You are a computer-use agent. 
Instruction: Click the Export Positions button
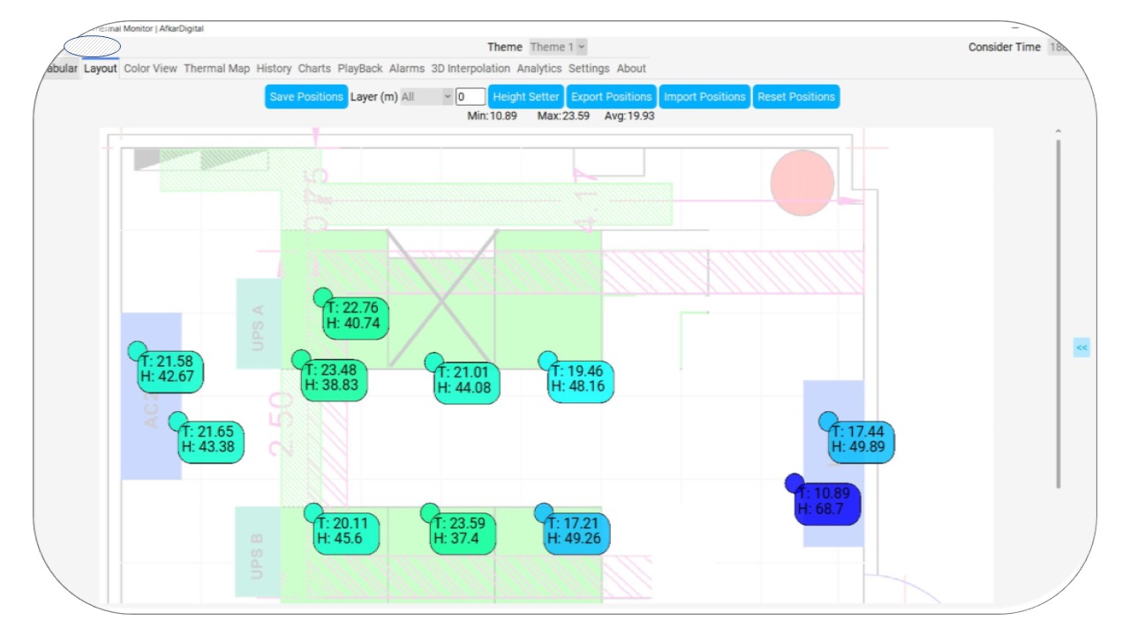pyautogui.click(x=611, y=97)
